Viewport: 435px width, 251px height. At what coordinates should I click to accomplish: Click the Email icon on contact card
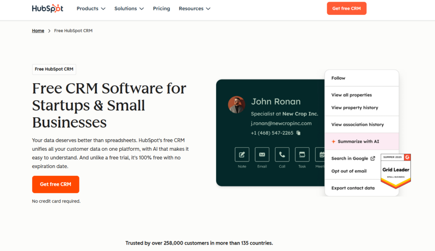tap(262, 155)
